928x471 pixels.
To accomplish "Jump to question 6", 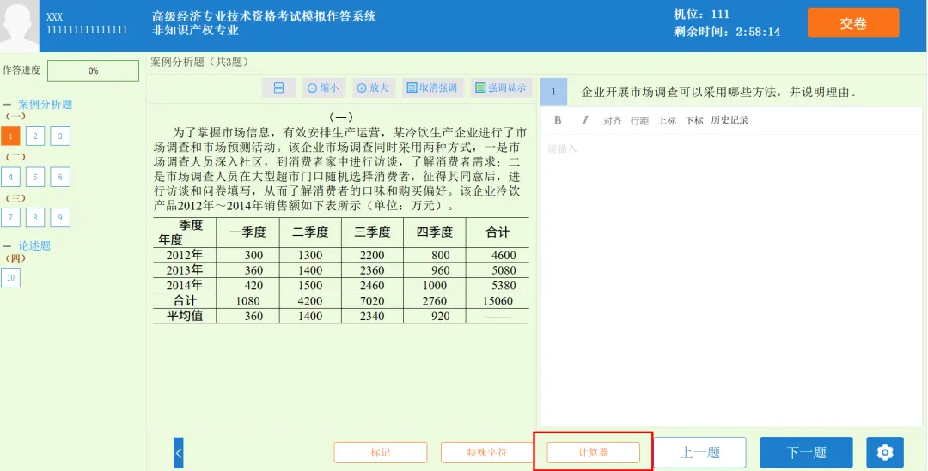I will tap(60, 177).
